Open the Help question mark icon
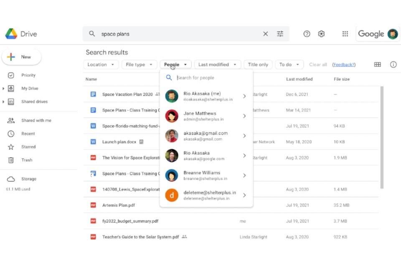The height and width of the screenshot is (267, 401). [x=307, y=34]
